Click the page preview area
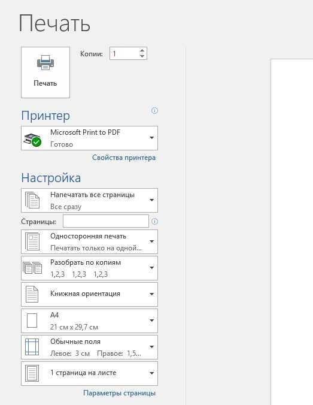This screenshot has height=405, width=313. pyautogui.click(x=292, y=232)
